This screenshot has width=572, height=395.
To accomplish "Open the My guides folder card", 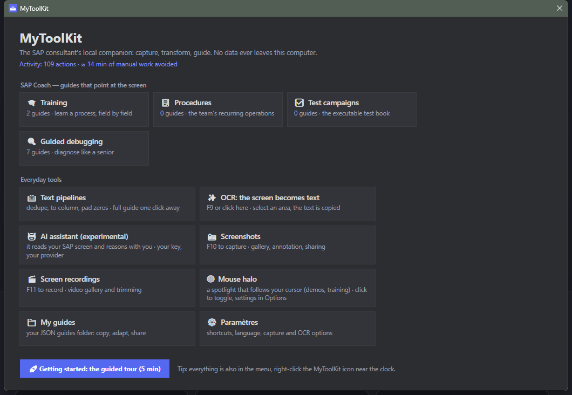I will 107,329.
